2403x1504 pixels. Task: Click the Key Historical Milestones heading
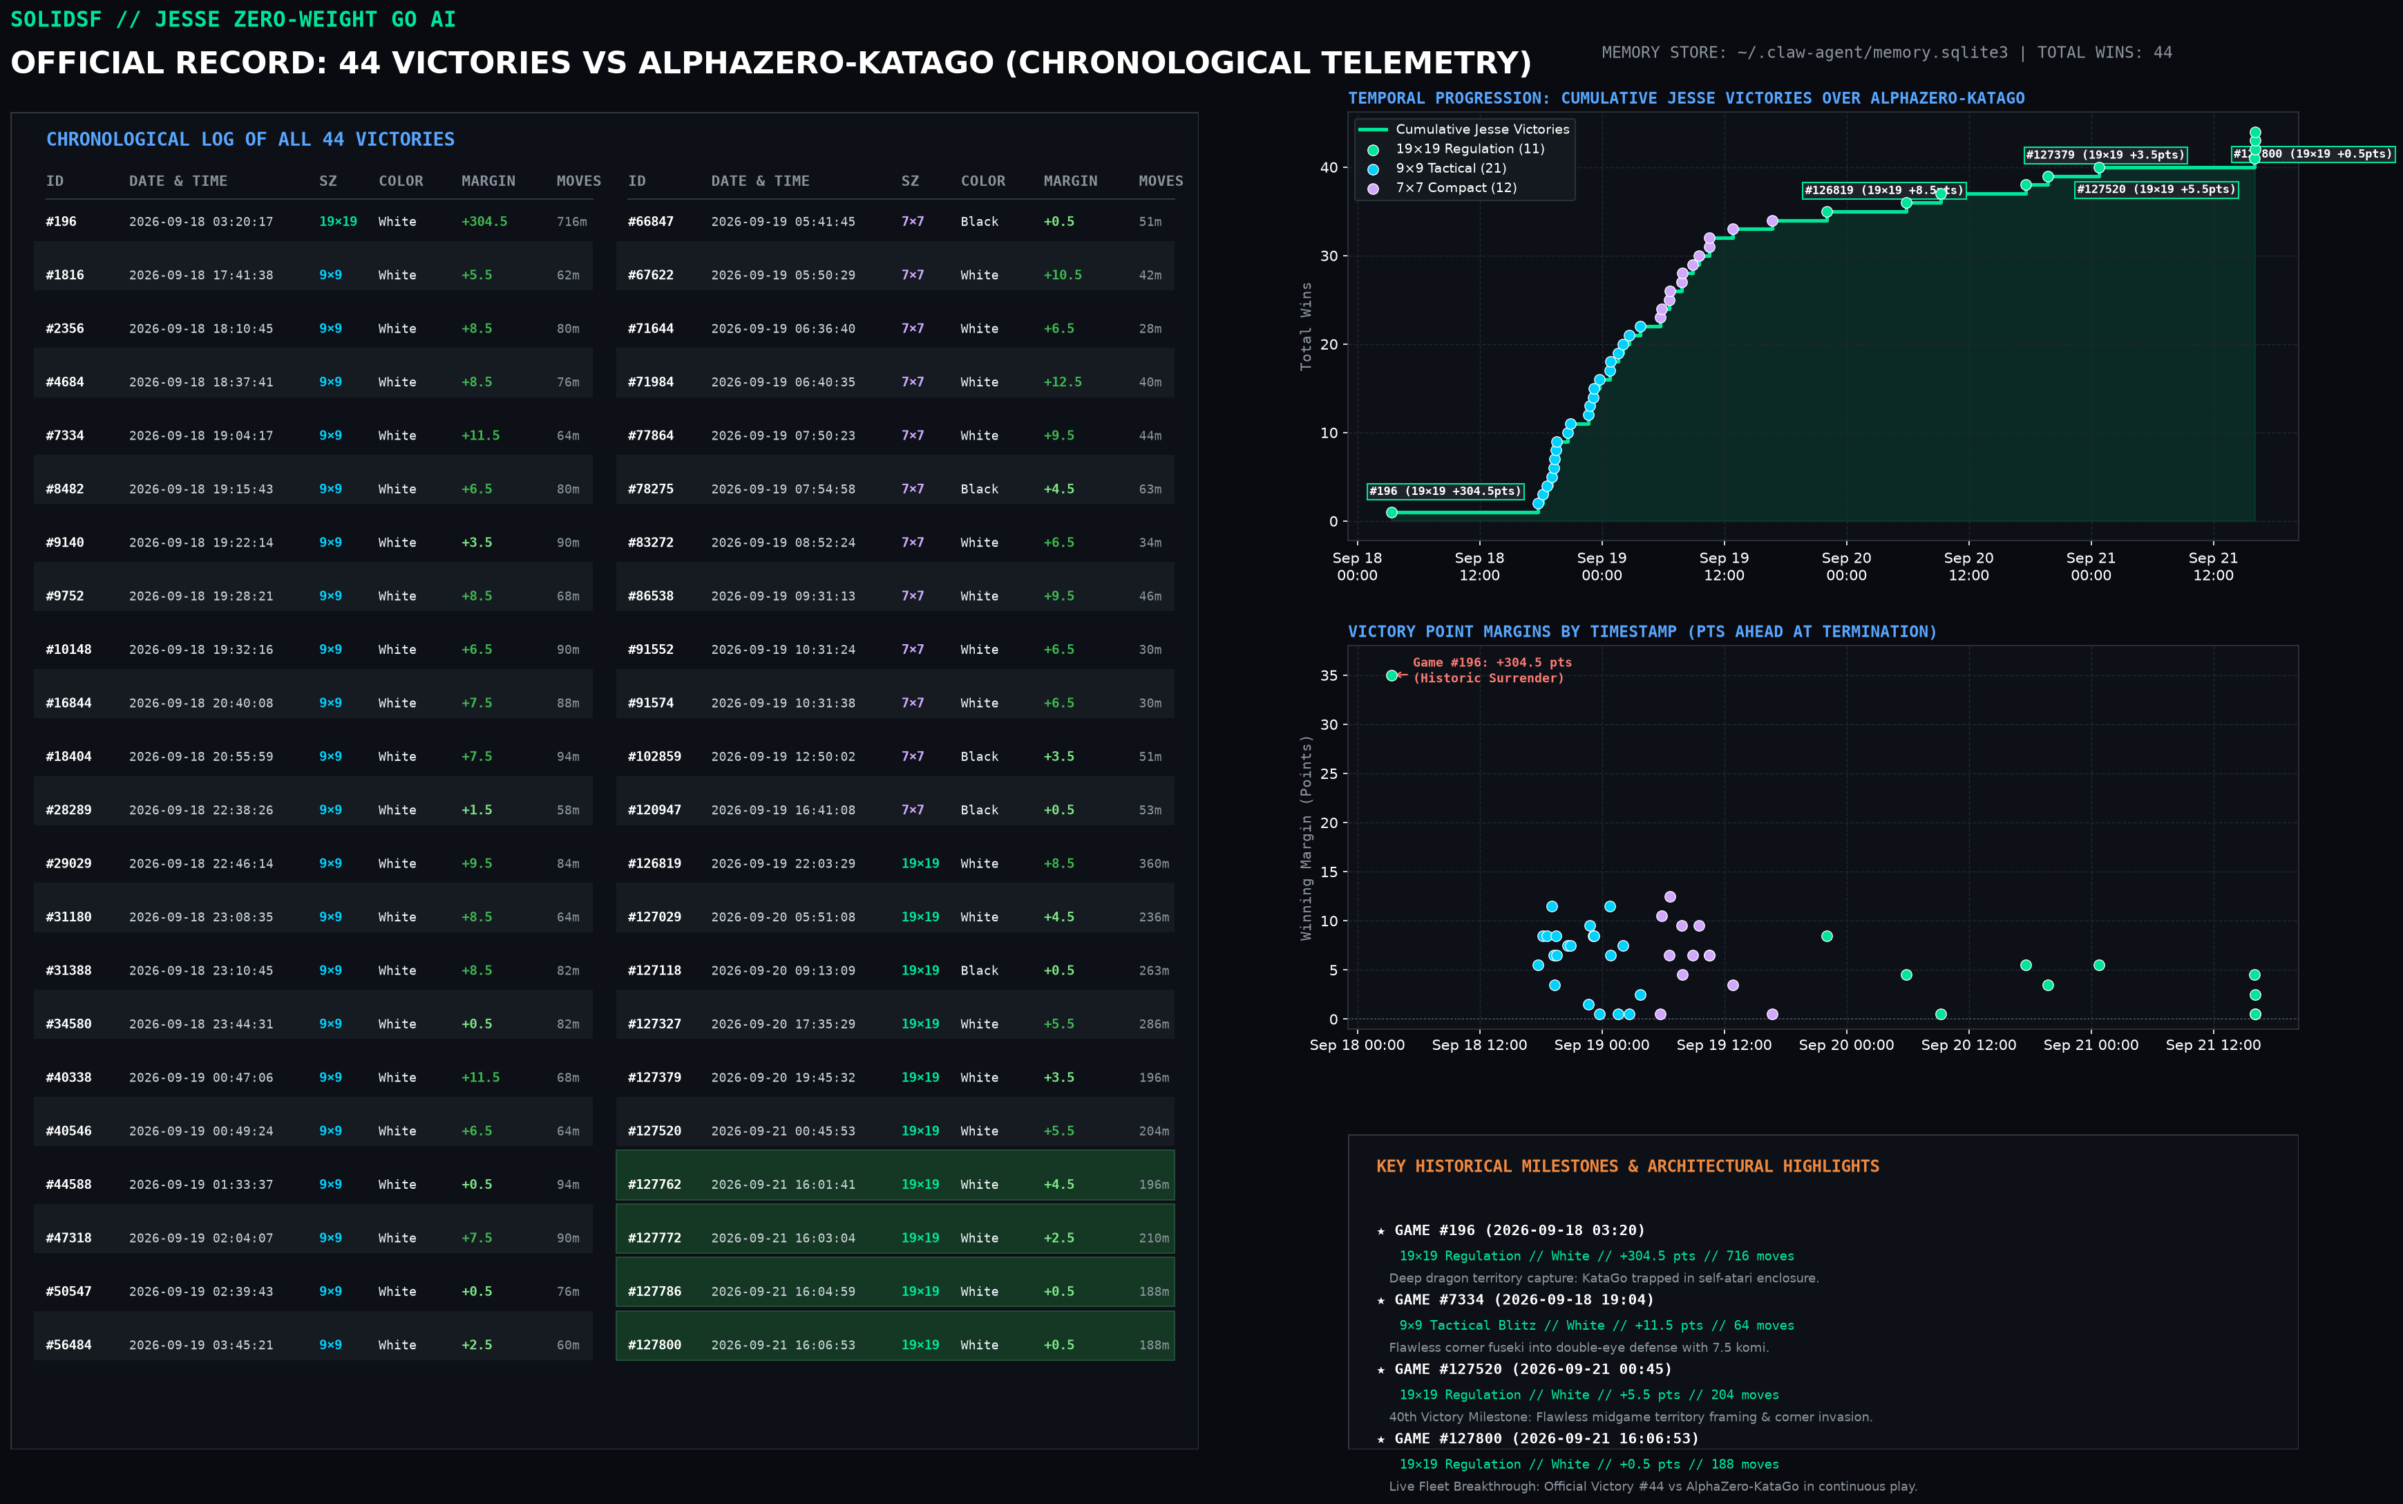coord(1628,1166)
